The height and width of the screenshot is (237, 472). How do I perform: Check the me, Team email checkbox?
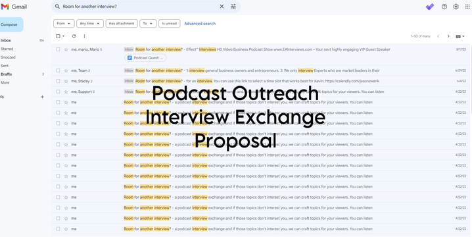click(58, 70)
